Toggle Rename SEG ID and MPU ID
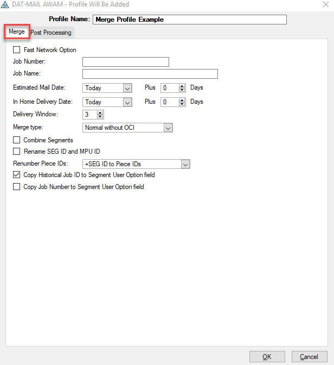This screenshot has height=365, width=334. tap(16, 152)
